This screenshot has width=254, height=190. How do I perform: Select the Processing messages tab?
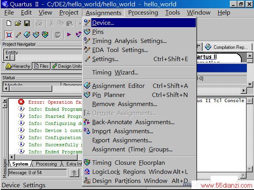coord(46,164)
